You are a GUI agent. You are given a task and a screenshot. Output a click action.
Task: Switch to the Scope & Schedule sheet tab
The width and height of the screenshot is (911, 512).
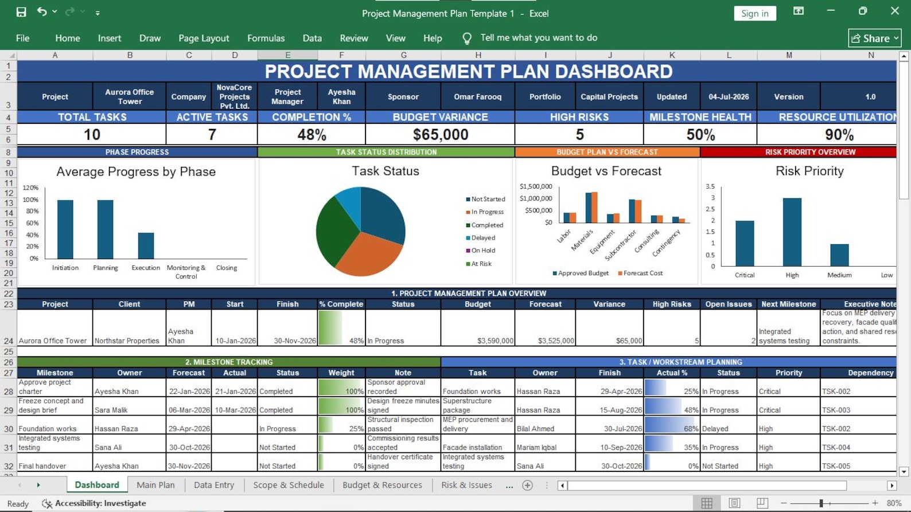289,485
